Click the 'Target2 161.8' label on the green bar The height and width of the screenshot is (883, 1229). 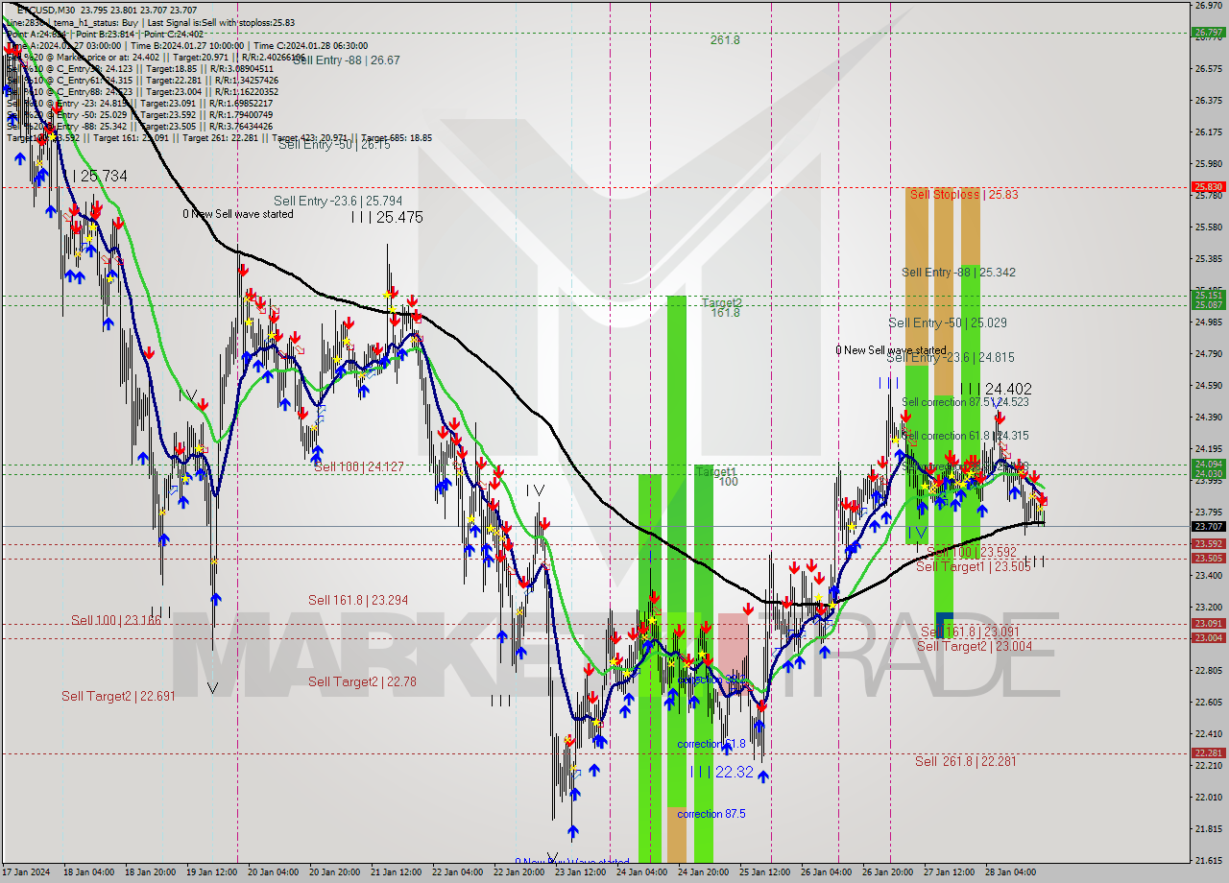point(723,307)
